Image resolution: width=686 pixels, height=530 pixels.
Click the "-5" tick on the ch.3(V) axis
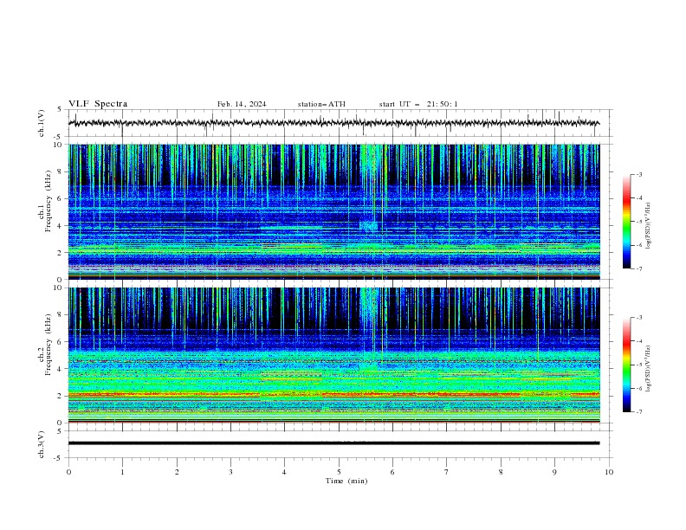tap(59, 458)
